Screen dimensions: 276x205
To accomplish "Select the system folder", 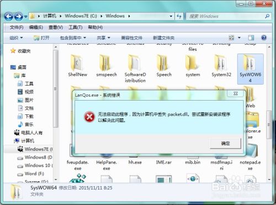I will (193, 65).
